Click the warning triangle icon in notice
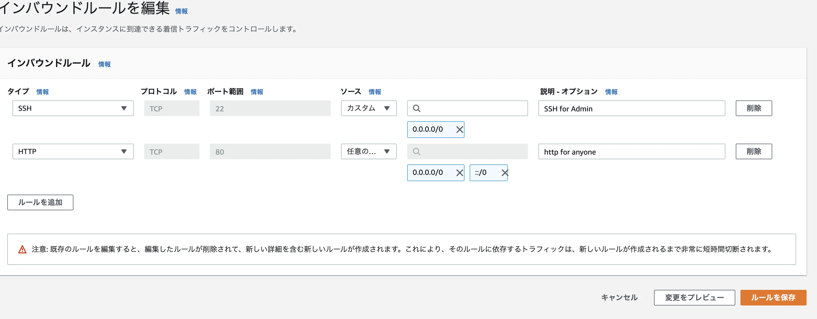 [x=22, y=249]
